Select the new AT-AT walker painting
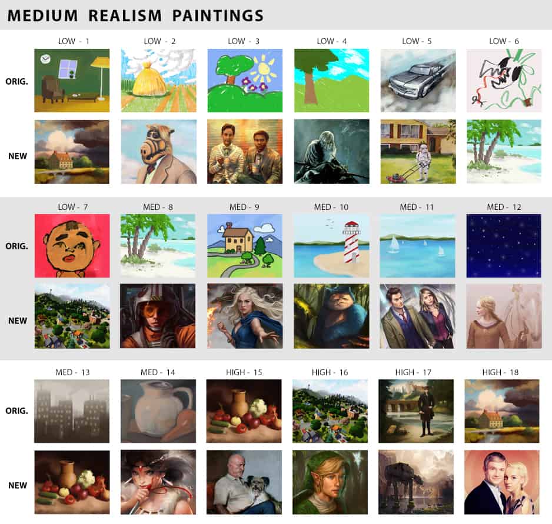The height and width of the screenshot is (524, 552). pos(415,482)
